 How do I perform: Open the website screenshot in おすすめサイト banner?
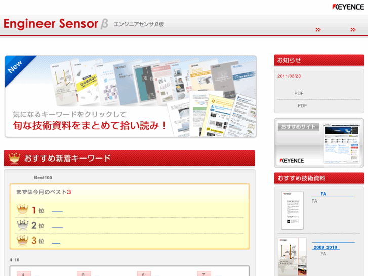(x=342, y=143)
